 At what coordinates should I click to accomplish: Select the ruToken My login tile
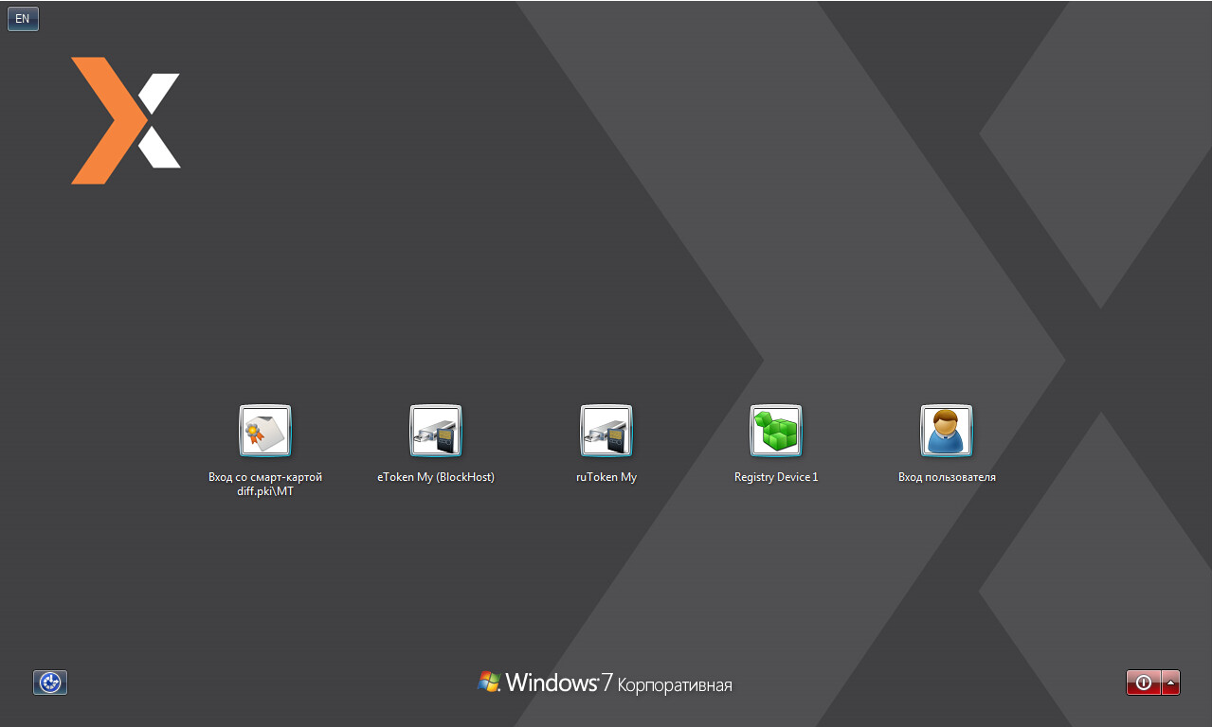click(606, 431)
